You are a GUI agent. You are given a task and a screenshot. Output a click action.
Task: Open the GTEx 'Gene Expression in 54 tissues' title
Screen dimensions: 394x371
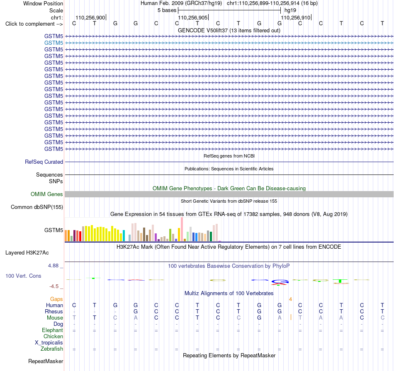[x=229, y=214]
